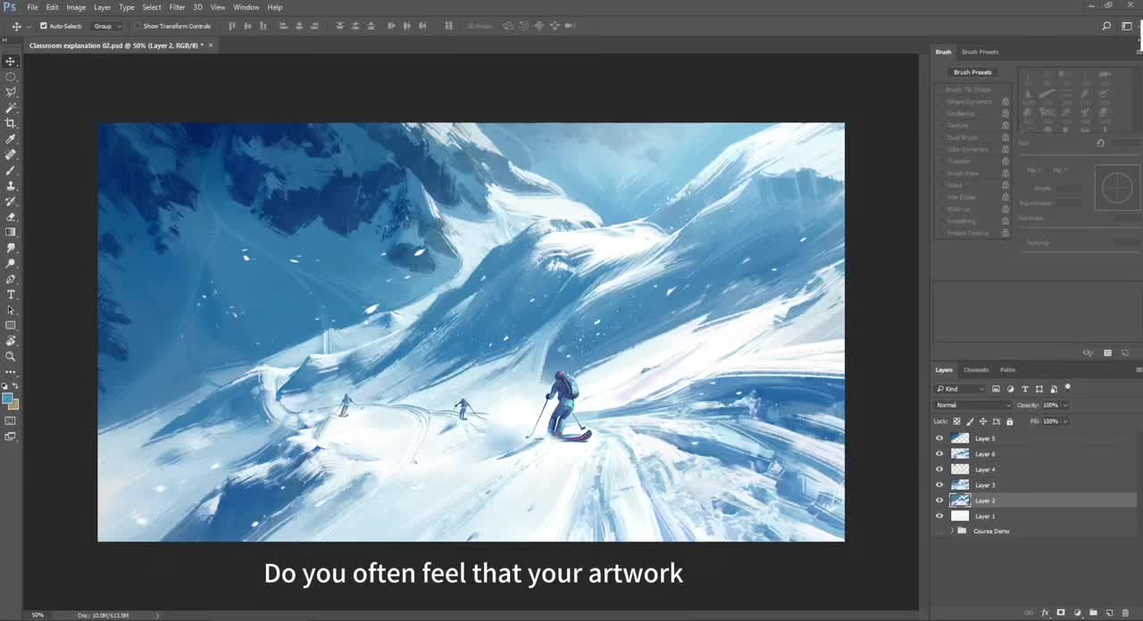The width and height of the screenshot is (1143, 621).
Task: Select the History Brush tool
Action: point(11,201)
